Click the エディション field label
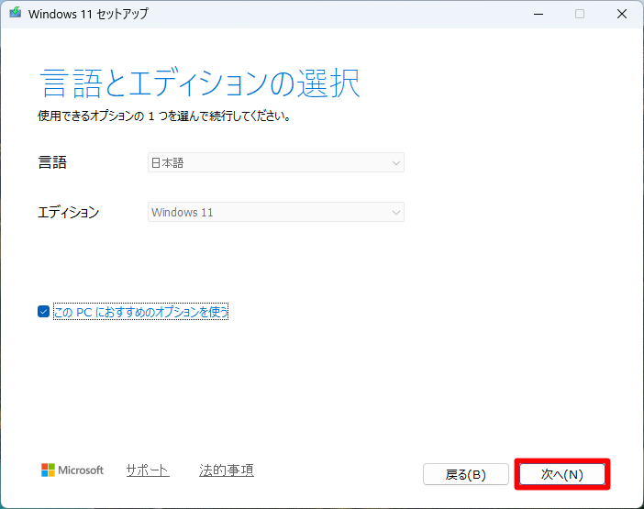Viewport: 644px width, 509px height. coord(68,212)
